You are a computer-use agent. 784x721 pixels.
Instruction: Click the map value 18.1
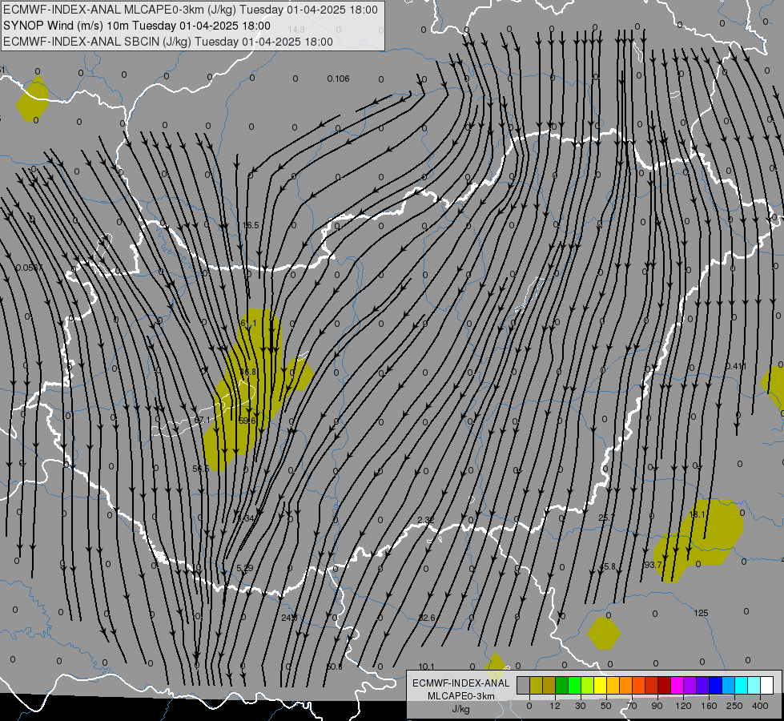coord(697,515)
